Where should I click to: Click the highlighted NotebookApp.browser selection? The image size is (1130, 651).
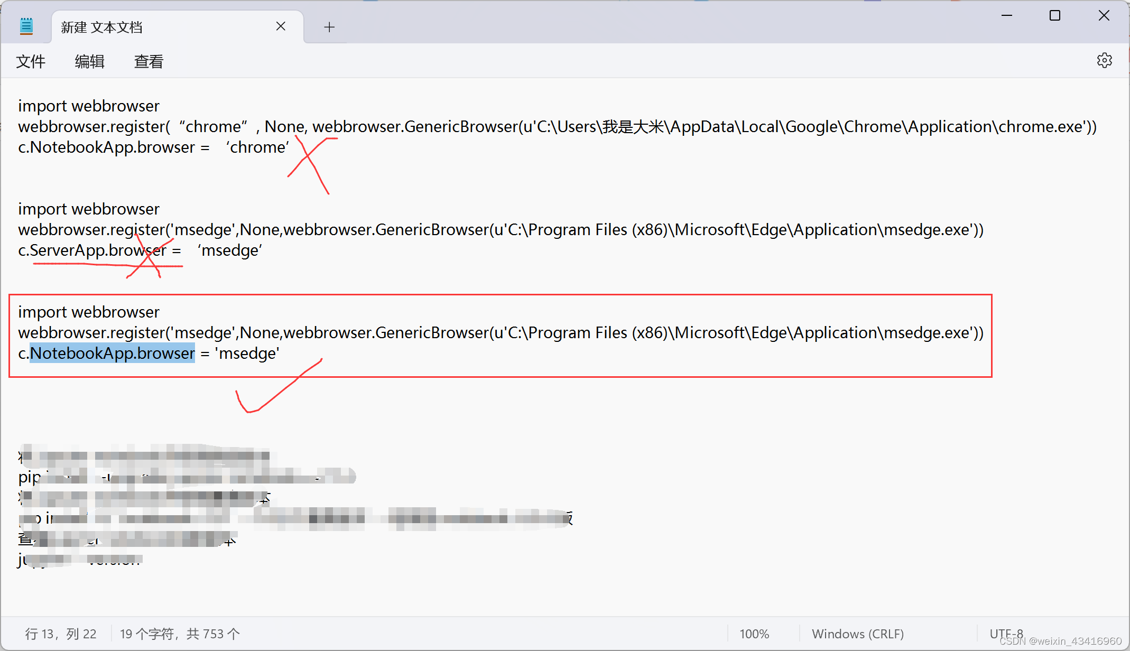click(113, 353)
